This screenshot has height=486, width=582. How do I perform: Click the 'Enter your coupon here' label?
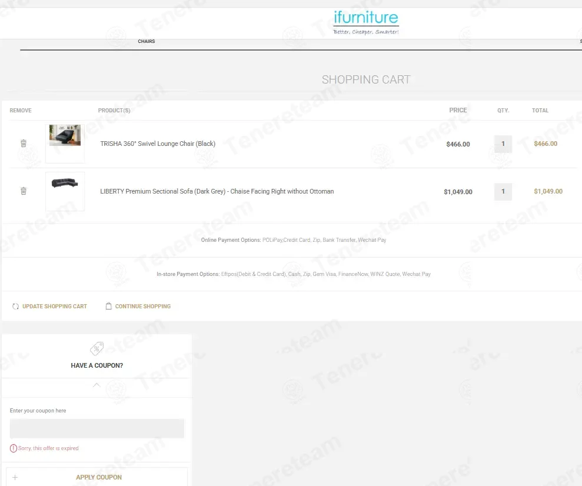pyautogui.click(x=38, y=411)
